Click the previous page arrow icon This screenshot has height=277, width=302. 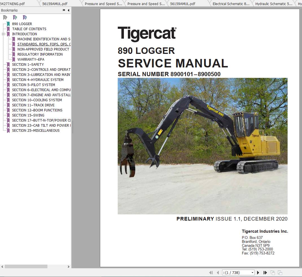pyautogui.click(x=218, y=272)
